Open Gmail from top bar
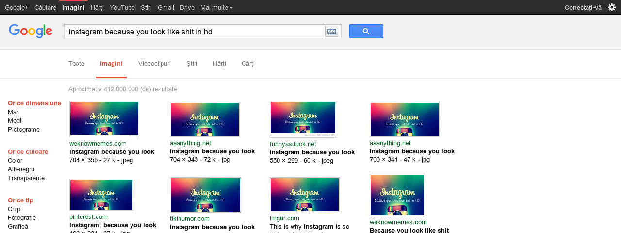 [166, 7]
